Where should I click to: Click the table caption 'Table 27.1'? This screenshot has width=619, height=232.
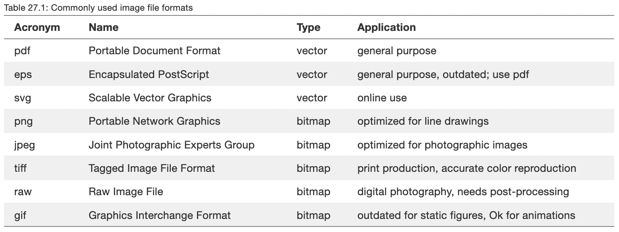pos(98,8)
